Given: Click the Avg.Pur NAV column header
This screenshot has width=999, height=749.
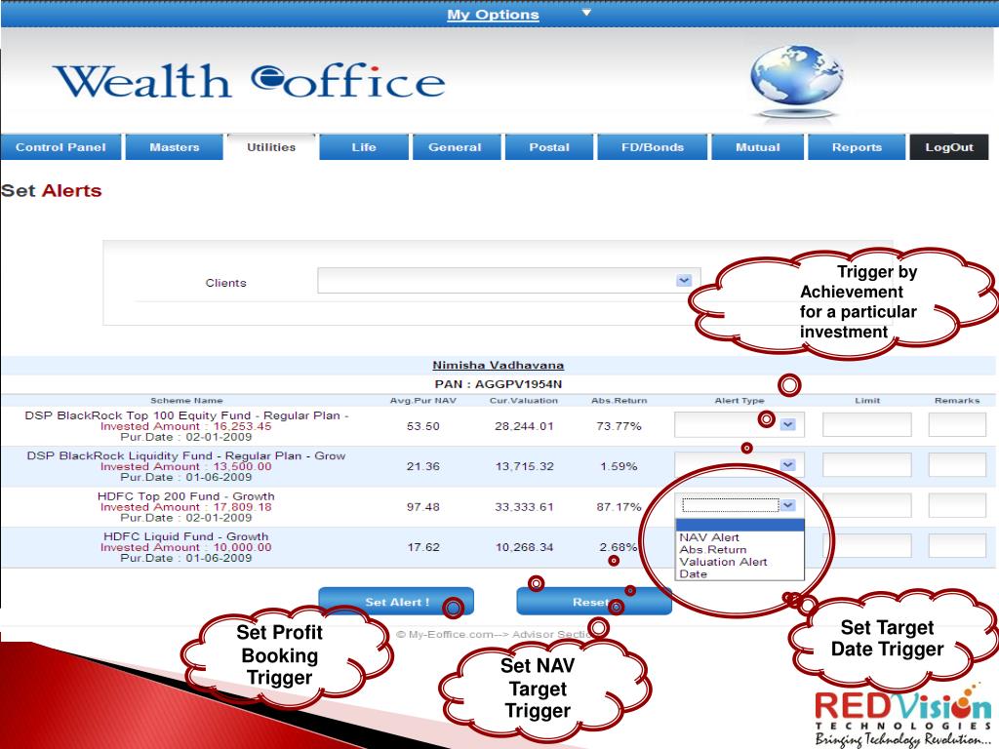Looking at the screenshot, I should point(423,401).
